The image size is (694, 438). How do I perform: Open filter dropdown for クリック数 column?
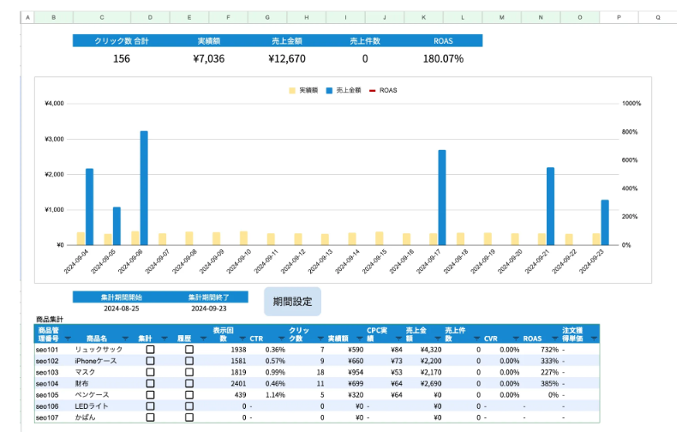click(x=320, y=339)
